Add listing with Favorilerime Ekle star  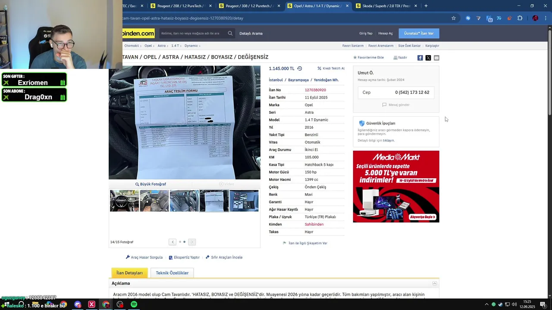(368, 57)
